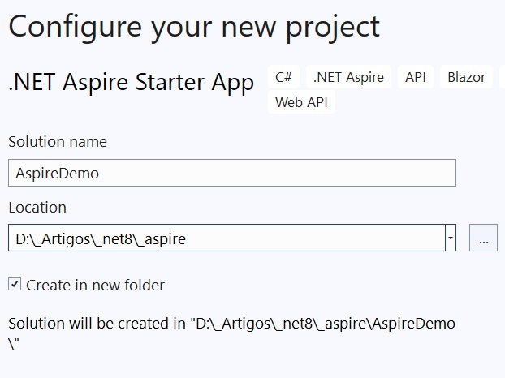
Task: Click the Location label
Action: point(37,207)
